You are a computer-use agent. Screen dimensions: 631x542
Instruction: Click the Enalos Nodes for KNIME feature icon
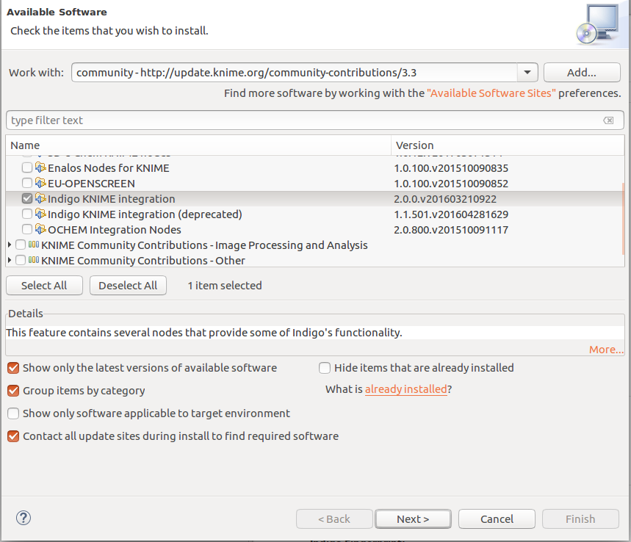(40, 168)
